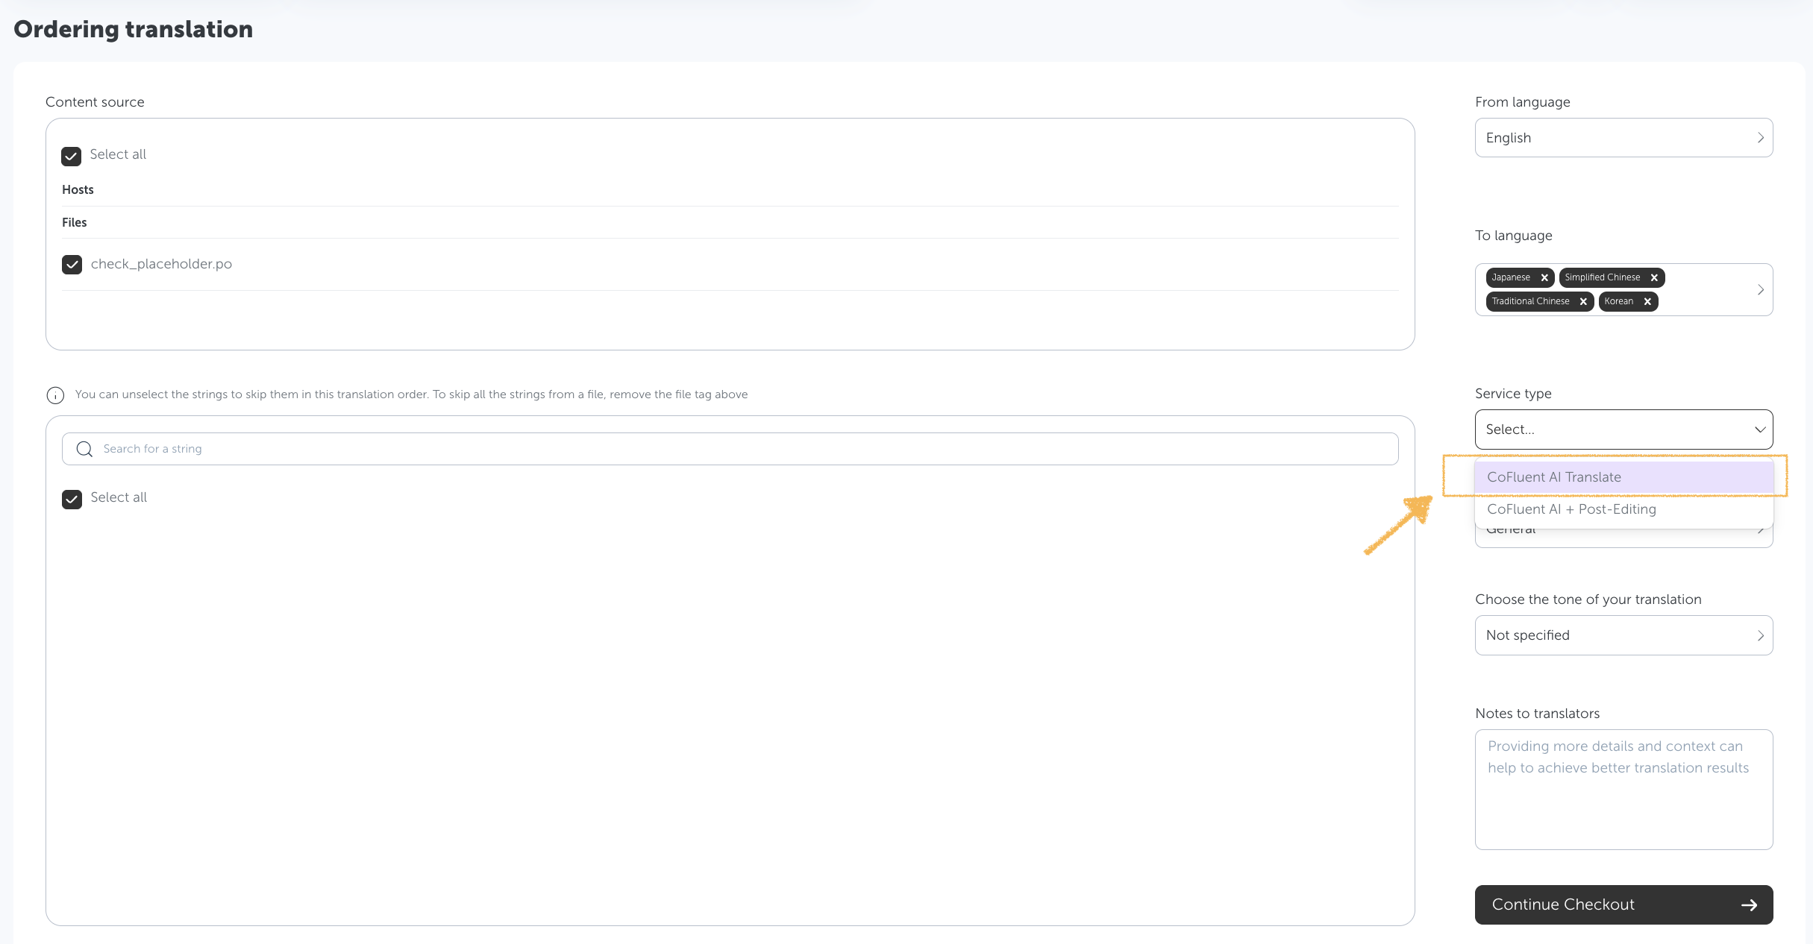Click Continue Checkout button
1813x944 pixels.
point(1623,904)
